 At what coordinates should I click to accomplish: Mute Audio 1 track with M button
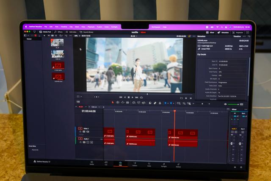91,142
